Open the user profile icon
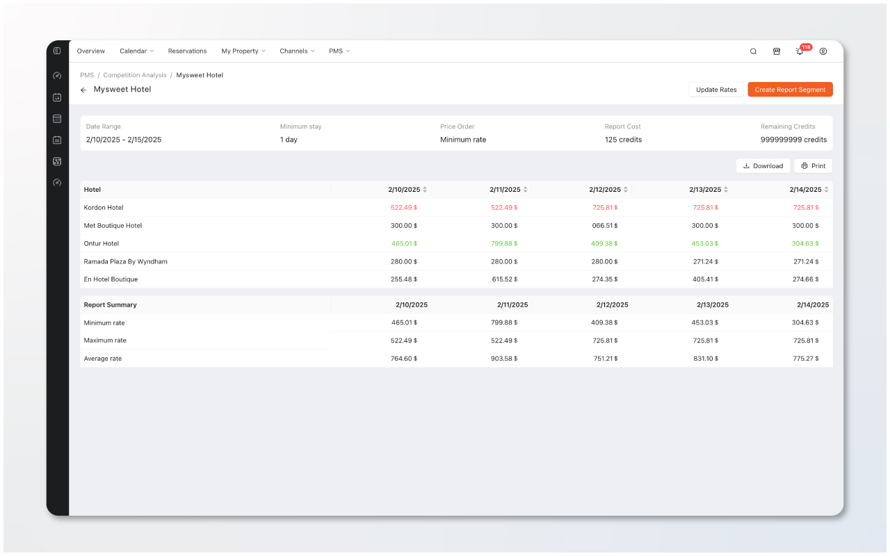Screen dimensions: 890x556 (823, 51)
